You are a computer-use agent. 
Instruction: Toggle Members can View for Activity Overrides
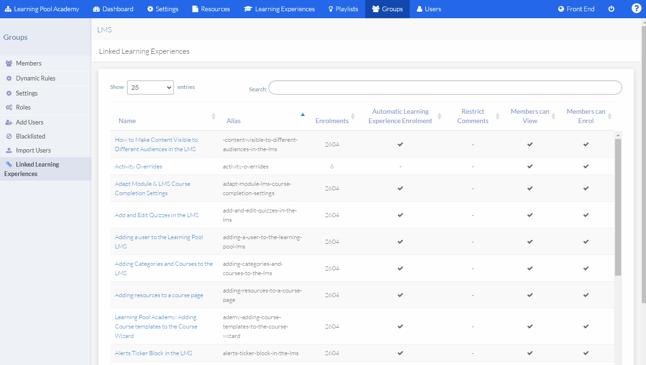point(530,166)
